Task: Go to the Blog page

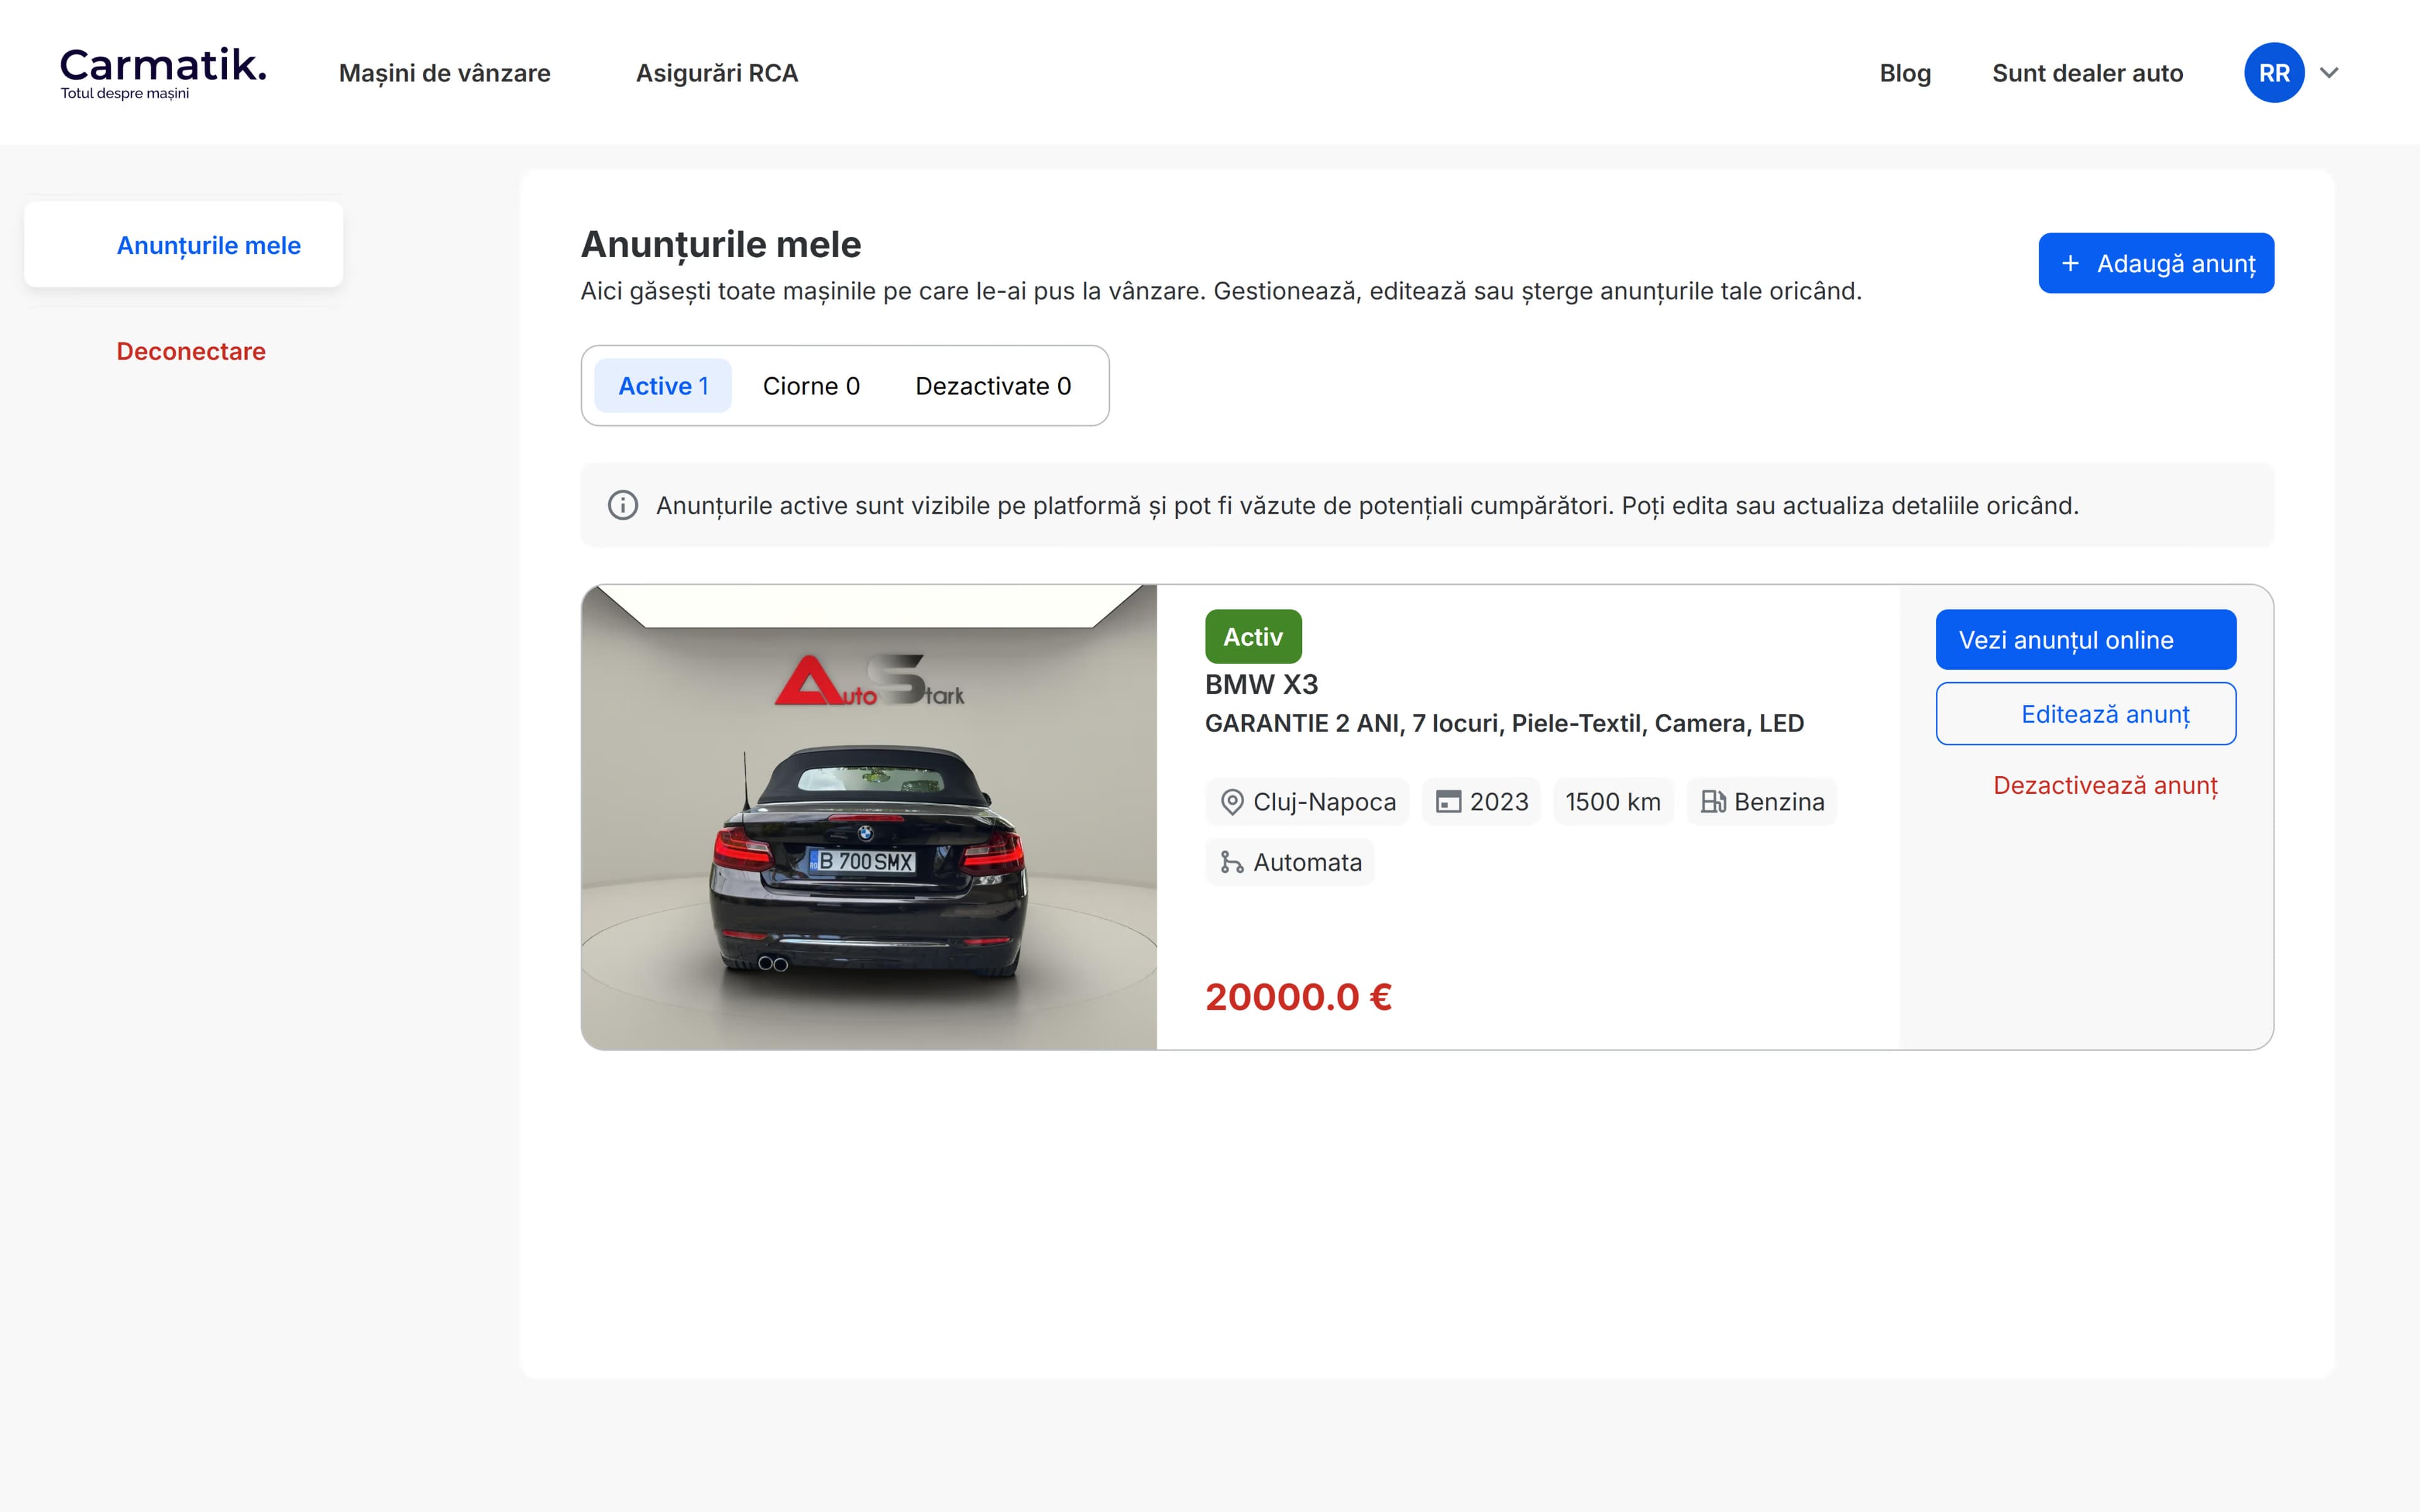Action: [1905, 73]
